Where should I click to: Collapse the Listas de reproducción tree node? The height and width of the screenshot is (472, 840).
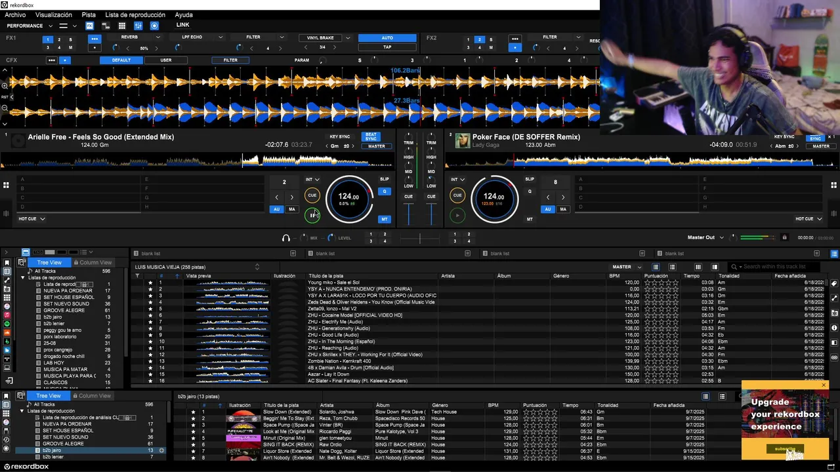coord(23,278)
